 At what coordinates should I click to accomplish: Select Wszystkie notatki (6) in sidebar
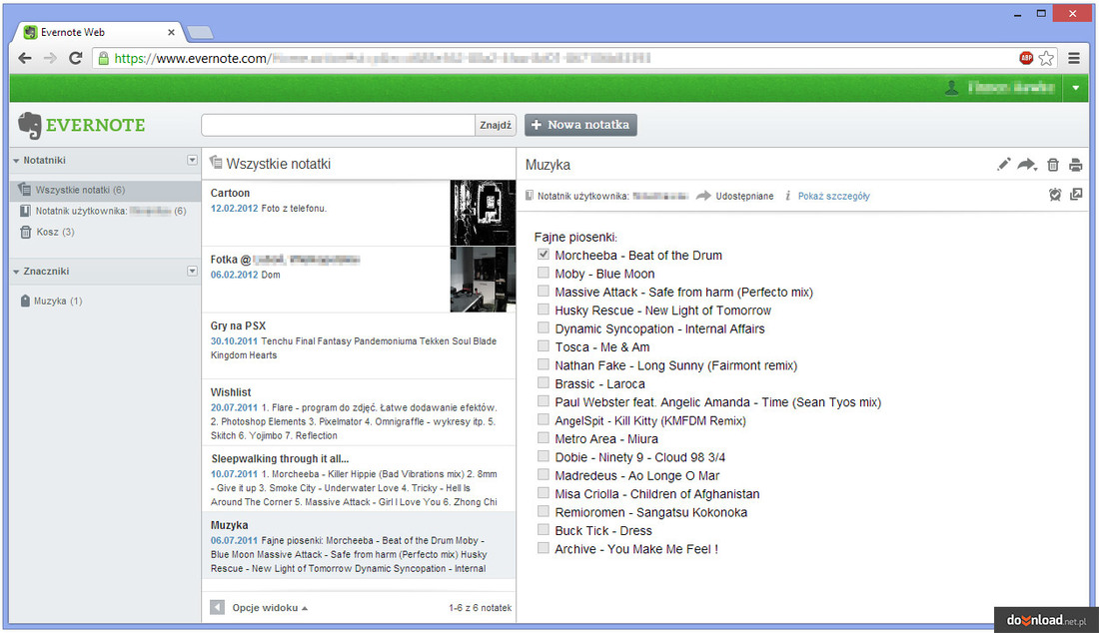pyautogui.click(x=105, y=190)
